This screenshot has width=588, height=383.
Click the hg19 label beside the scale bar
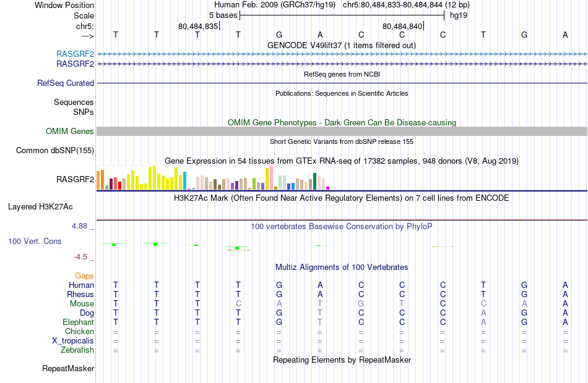click(459, 15)
